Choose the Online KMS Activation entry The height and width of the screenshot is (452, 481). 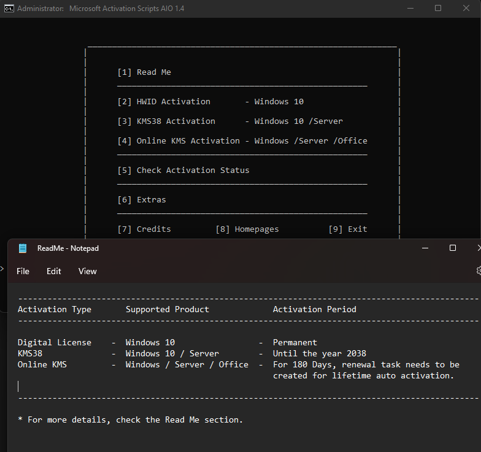click(x=179, y=141)
